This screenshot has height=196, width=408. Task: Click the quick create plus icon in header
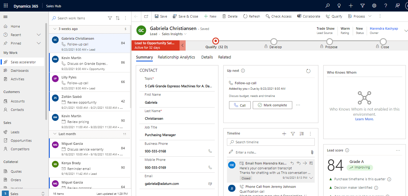click(x=351, y=6)
